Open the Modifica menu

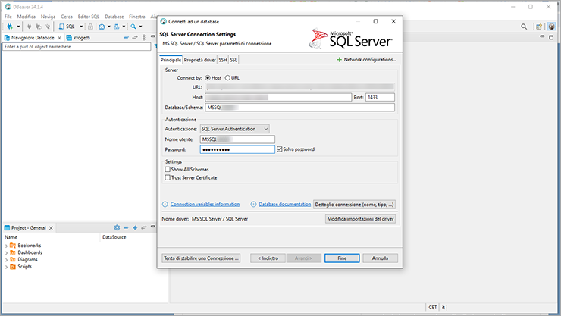point(26,17)
